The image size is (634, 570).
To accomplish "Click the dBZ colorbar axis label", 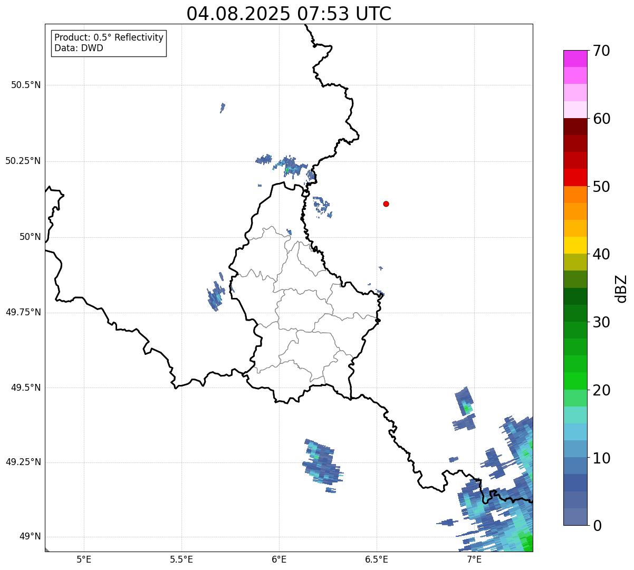I will pyautogui.click(x=621, y=288).
